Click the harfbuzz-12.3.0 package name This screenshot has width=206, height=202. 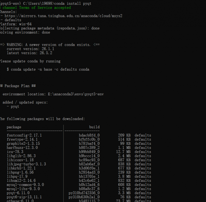(x=22, y=147)
